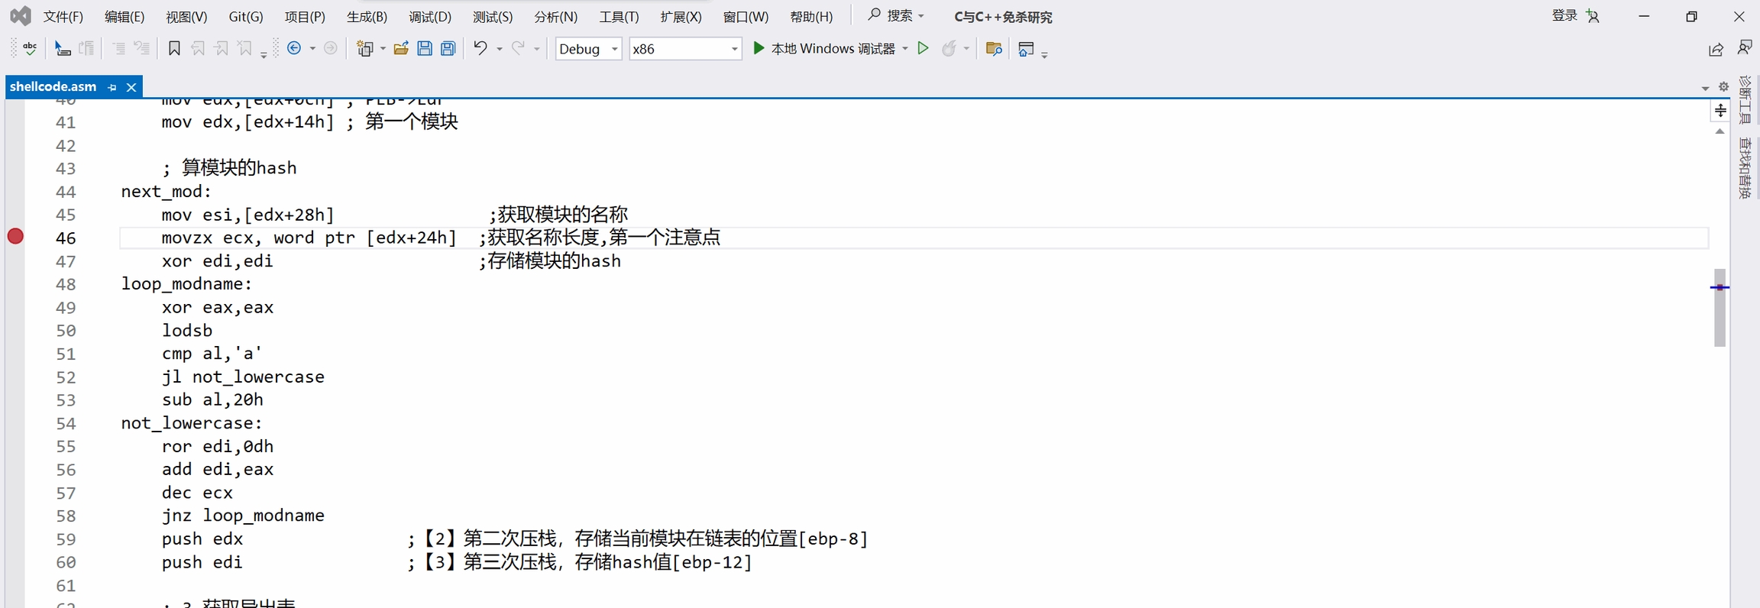Pin the shellcode.asm tab
Screen dimensions: 1760x608
112,87
